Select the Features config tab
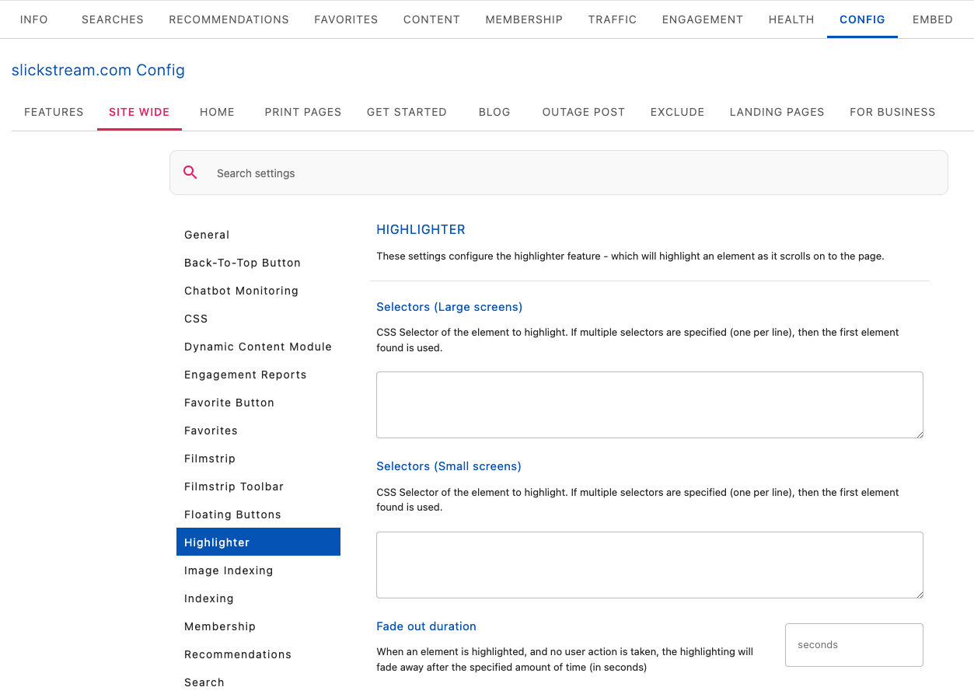 point(54,112)
